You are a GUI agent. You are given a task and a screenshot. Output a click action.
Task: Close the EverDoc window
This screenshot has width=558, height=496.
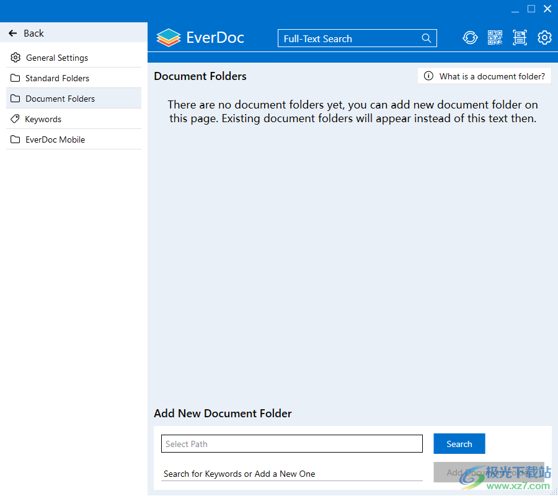pos(547,9)
